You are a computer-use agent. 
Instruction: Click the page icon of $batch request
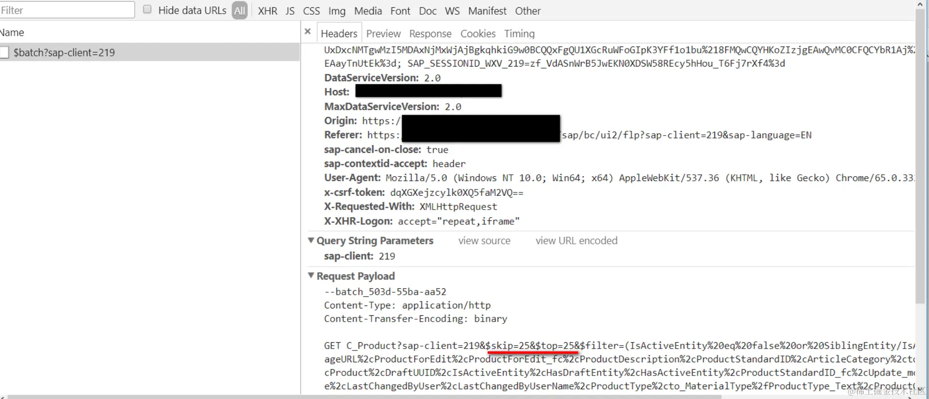pos(4,52)
